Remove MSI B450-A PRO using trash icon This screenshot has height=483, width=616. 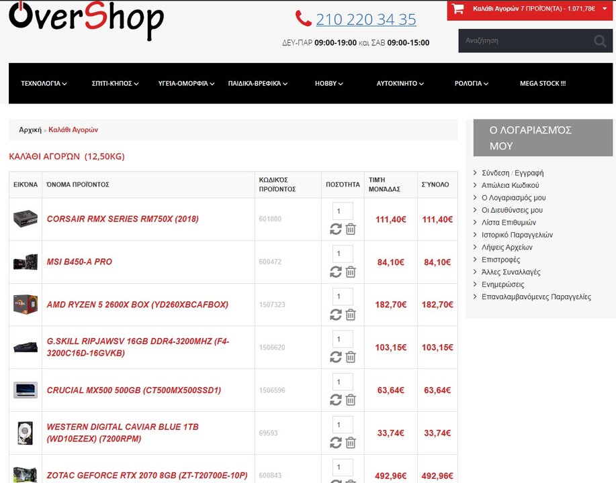pos(351,272)
